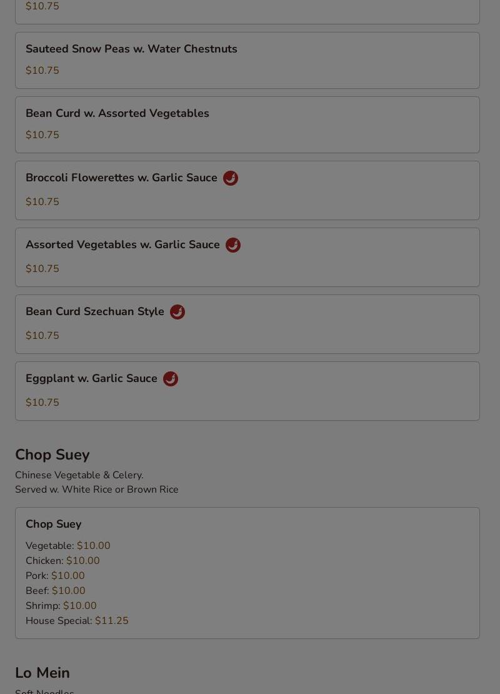This screenshot has height=694, width=500.
Task: Choose Broccoli Flowerettes w. Garlic Sauce title
Action: pyautogui.click(x=121, y=178)
